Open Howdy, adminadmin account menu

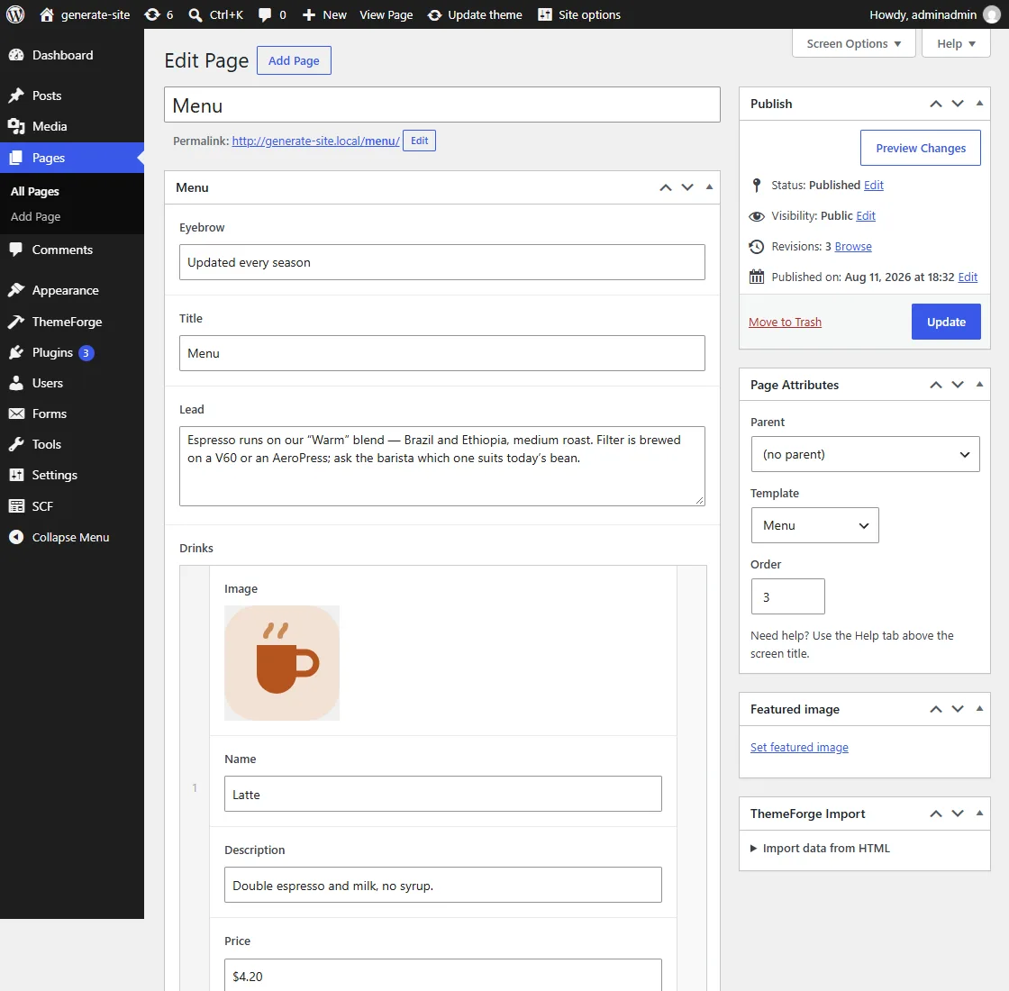pos(935,14)
